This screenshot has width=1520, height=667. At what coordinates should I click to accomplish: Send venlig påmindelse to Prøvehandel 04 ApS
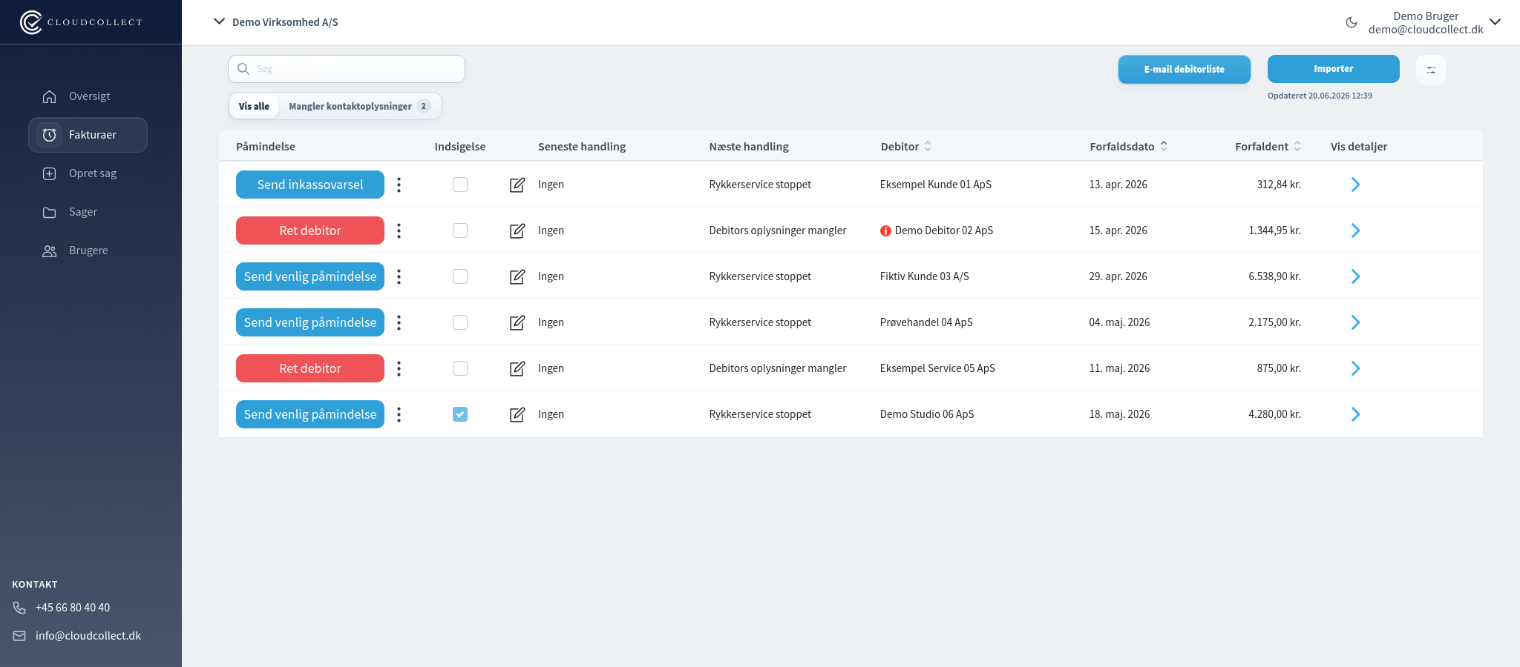[310, 322]
